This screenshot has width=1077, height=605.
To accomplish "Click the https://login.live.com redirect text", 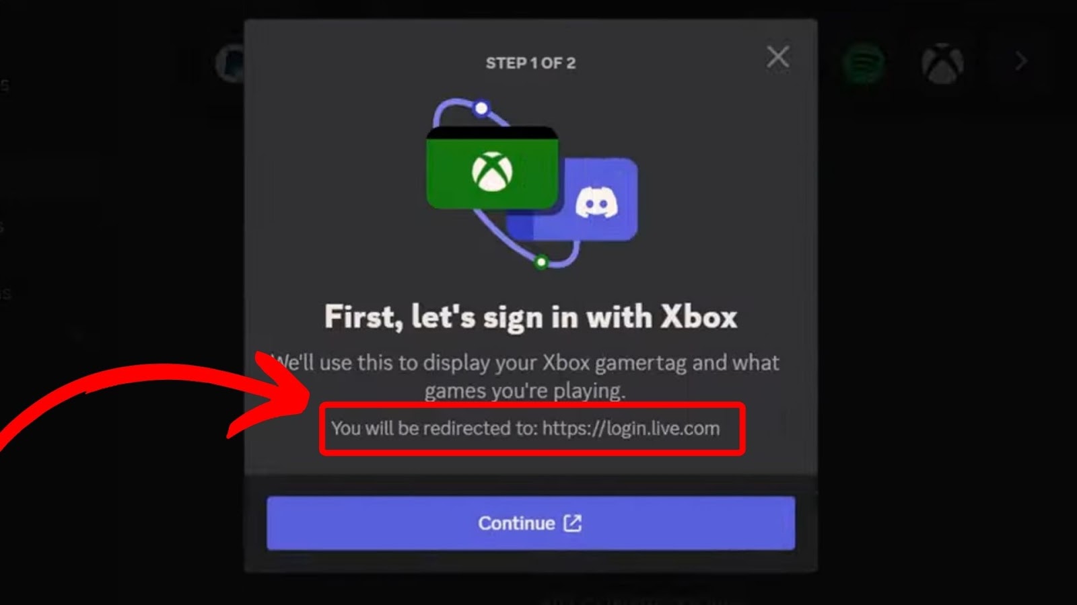I will (631, 428).
